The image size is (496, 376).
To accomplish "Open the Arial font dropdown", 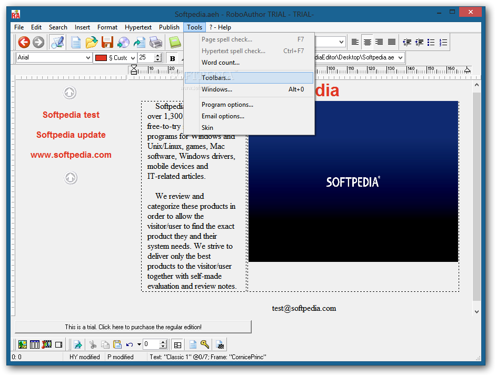I will tap(88, 57).
